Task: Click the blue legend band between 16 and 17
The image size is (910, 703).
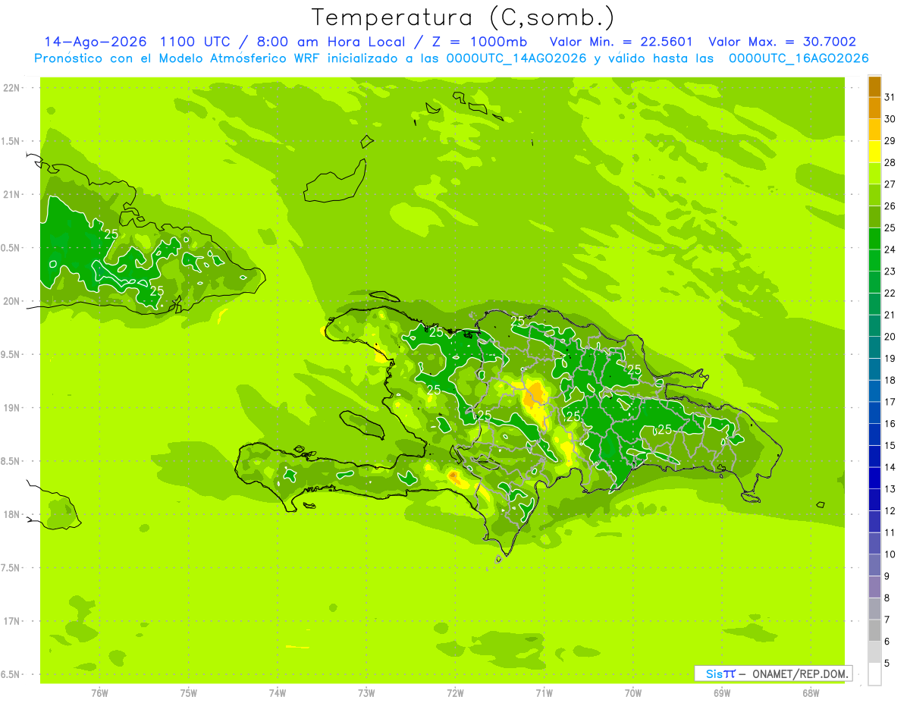Action: click(874, 413)
